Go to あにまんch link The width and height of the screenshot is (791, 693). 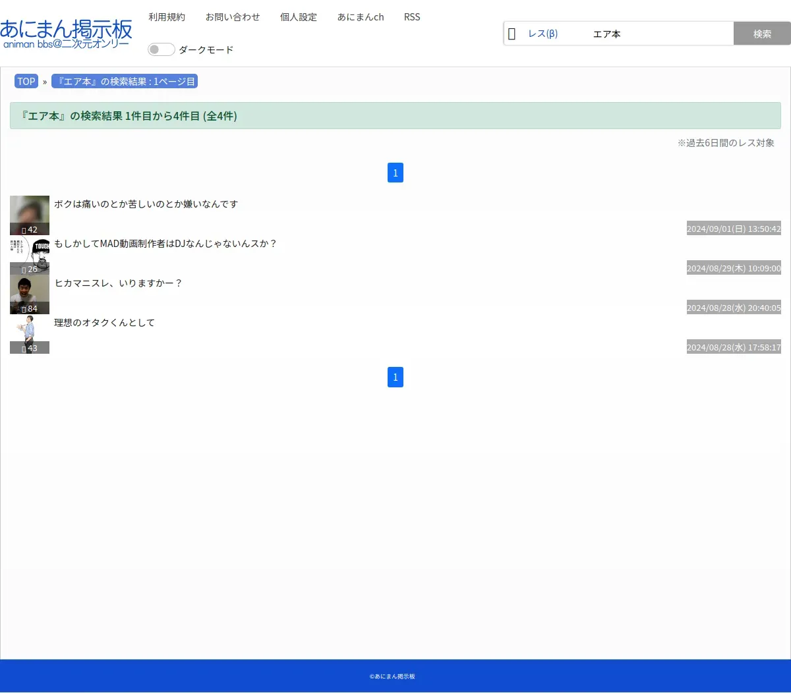361,17
